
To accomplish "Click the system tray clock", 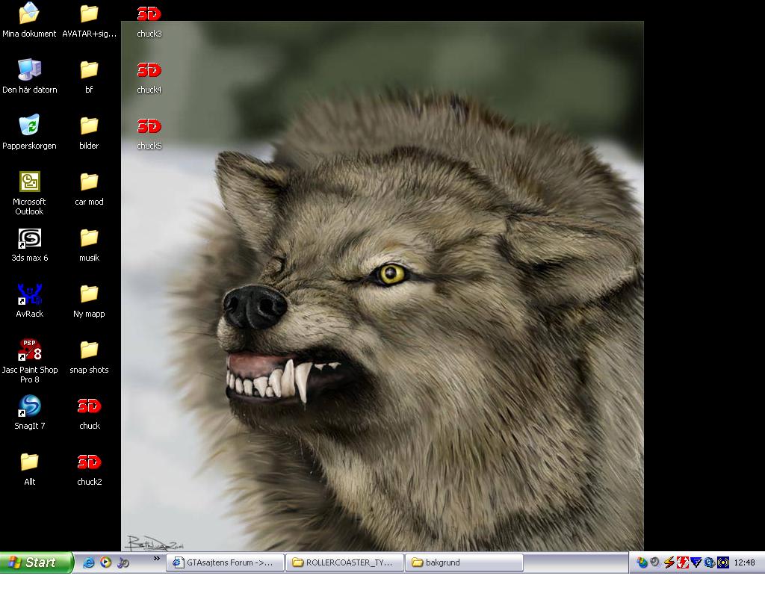I will (744, 562).
